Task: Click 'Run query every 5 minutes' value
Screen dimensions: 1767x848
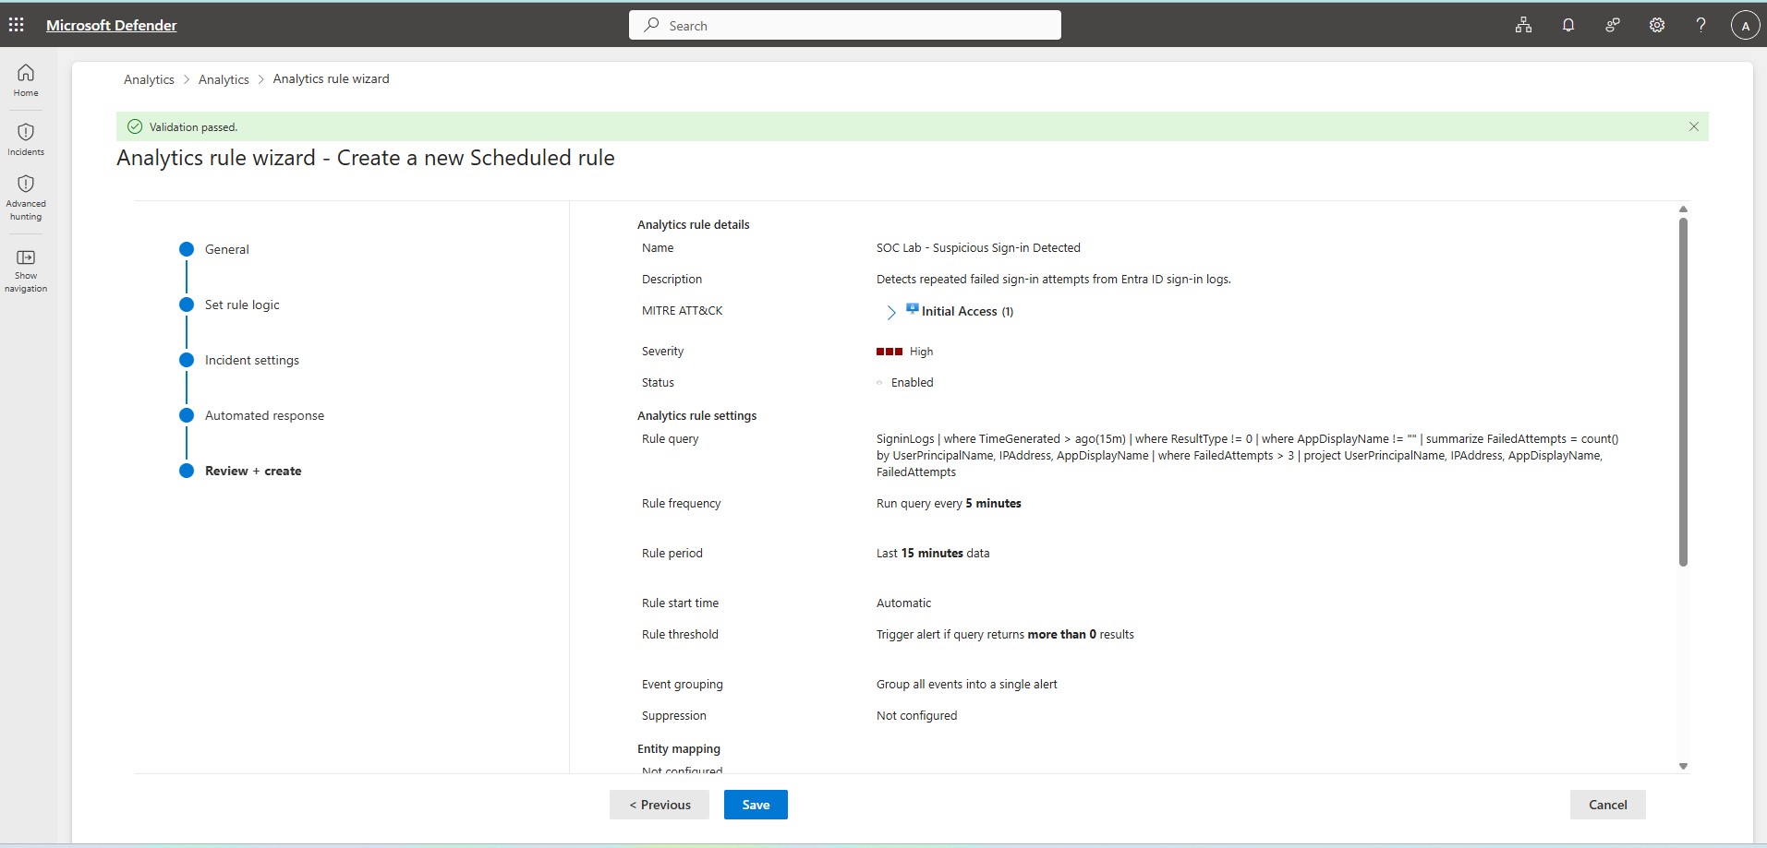Action: pyautogui.click(x=949, y=503)
